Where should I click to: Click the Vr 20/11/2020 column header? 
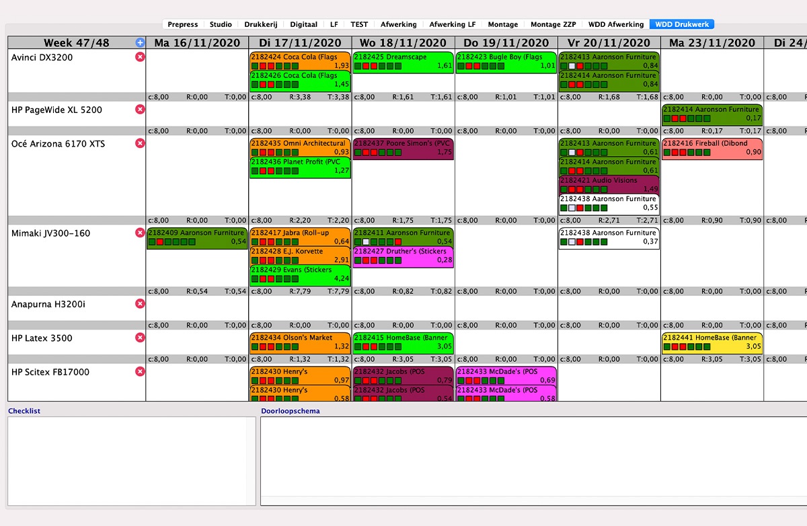[609, 42]
